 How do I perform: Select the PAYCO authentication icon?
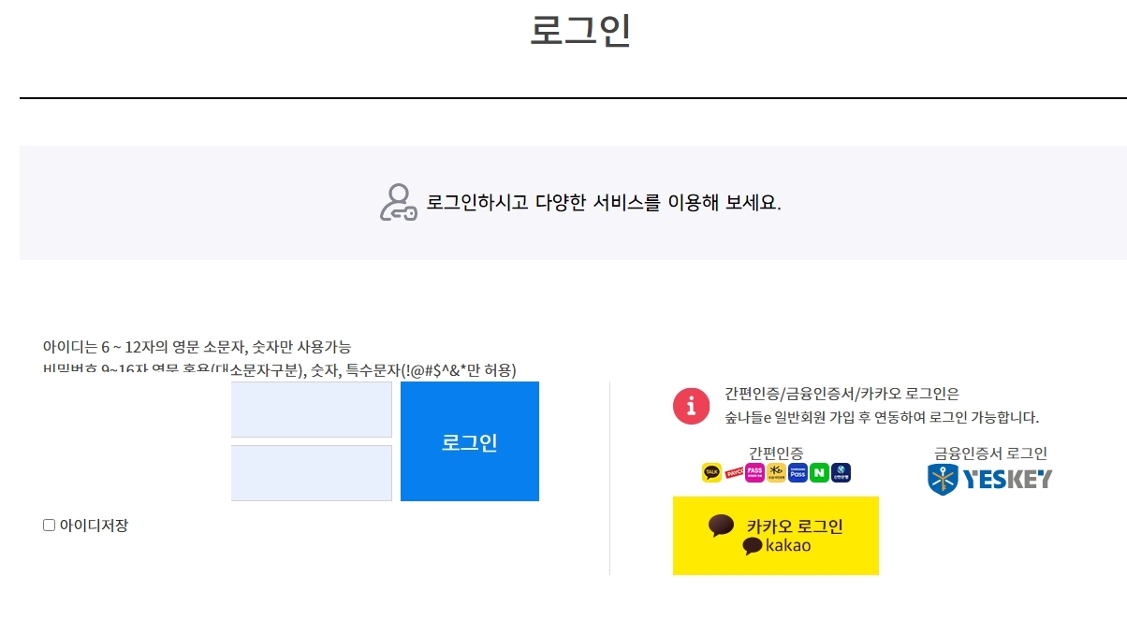tap(735, 473)
